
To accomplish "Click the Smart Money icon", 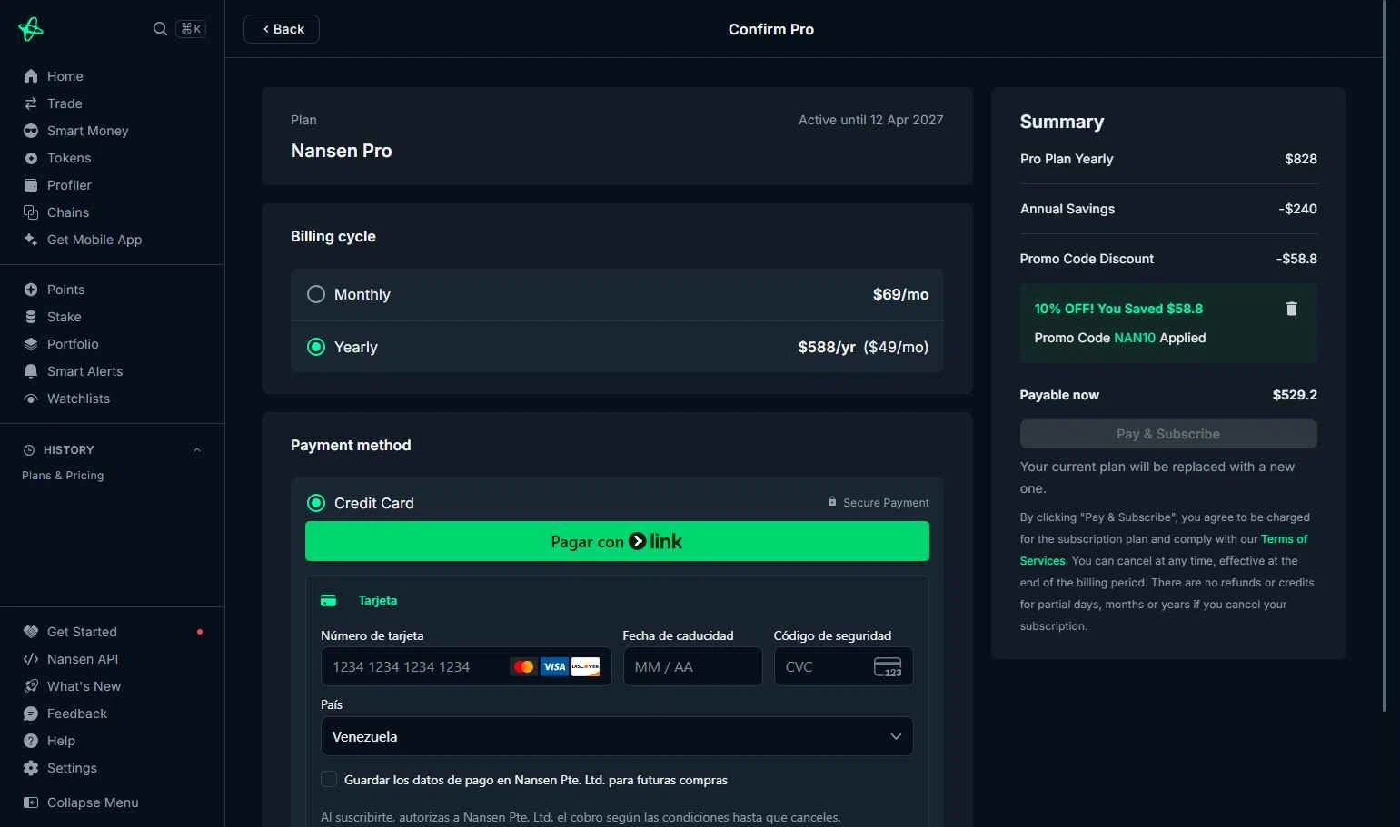I will pos(31,131).
